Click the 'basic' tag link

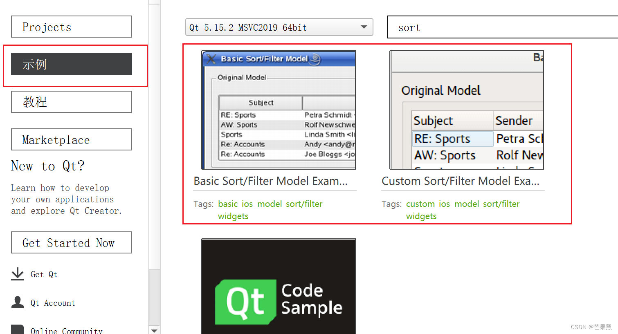tap(228, 204)
